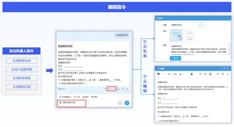Viewport: 234px width, 127px height.
Task: Click the downward triangle collapse icon
Action: (x=218, y=74)
